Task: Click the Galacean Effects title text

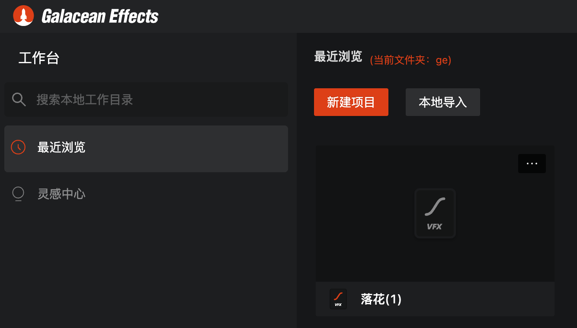Action: click(x=100, y=16)
